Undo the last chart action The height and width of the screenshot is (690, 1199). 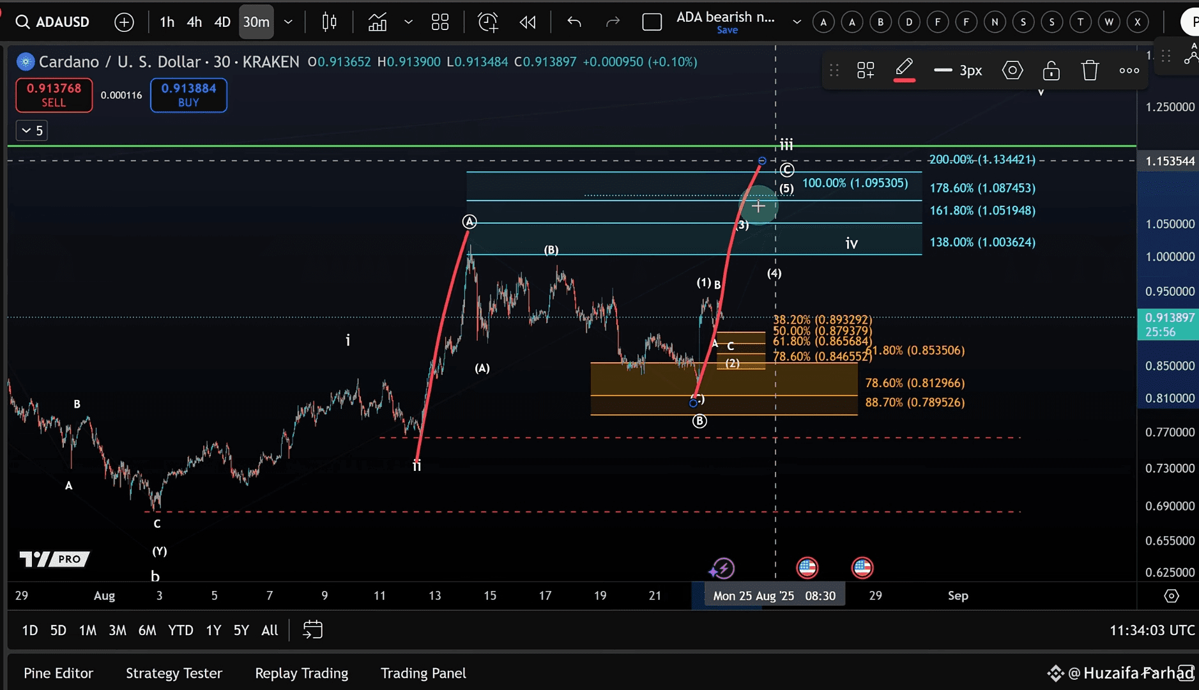point(574,22)
